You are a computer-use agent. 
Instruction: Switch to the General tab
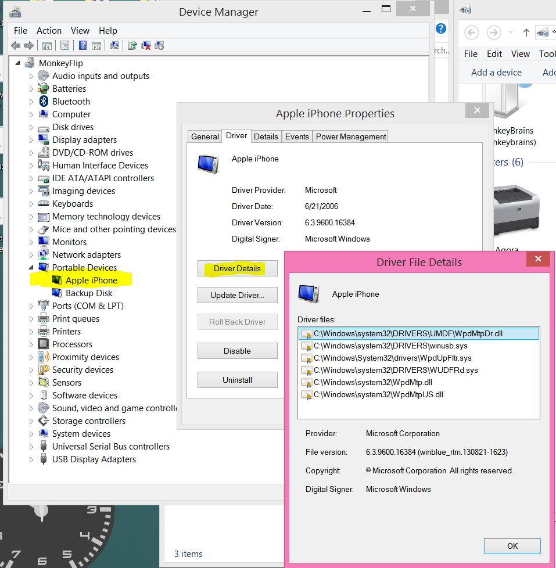point(205,136)
